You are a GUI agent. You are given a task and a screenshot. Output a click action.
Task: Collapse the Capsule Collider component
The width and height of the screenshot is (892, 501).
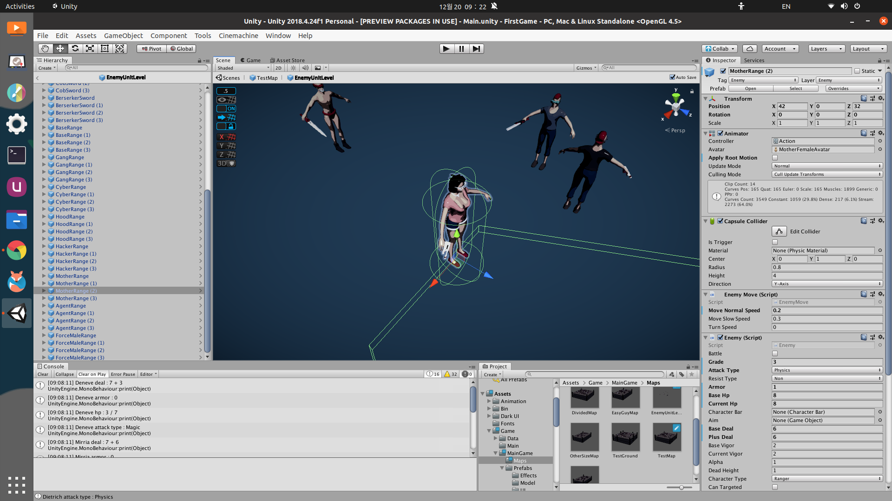click(x=705, y=221)
